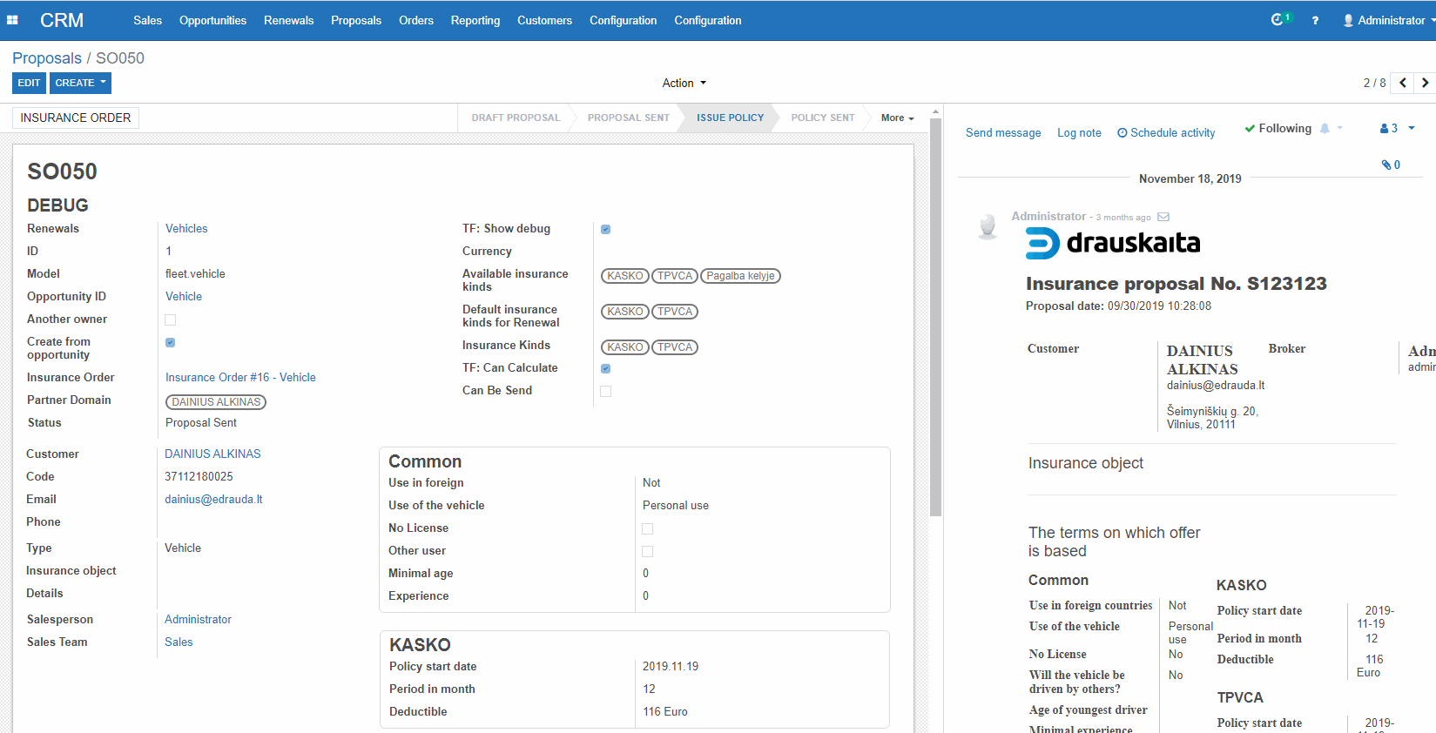Open the CREATE button dropdown

tap(80, 83)
